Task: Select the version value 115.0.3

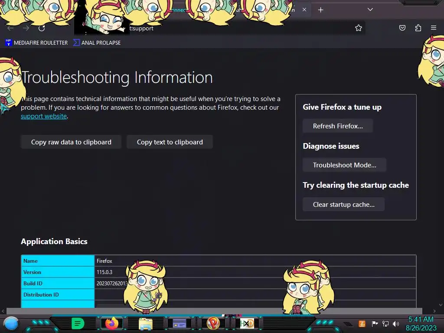Action: [104, 272]
